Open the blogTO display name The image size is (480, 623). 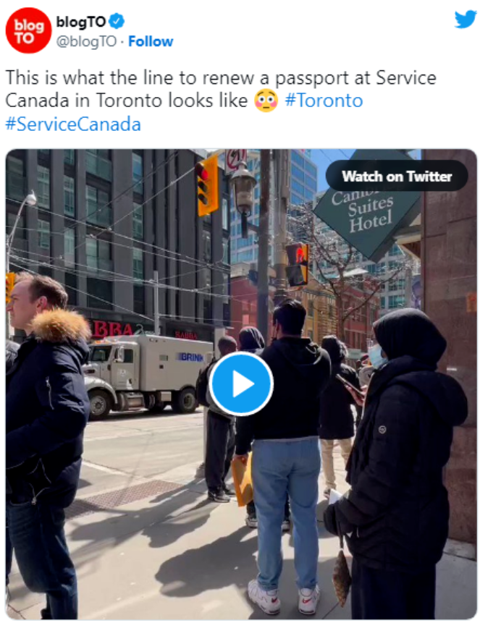(81, 22)
